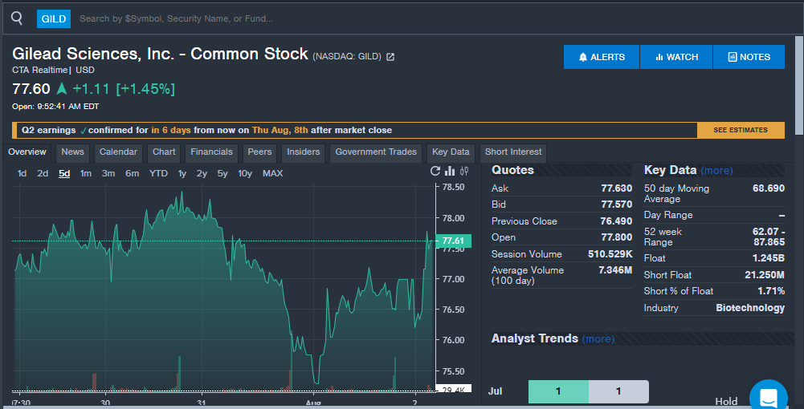The width and height of the screenshot is (804, 409).
Task: Click the Ask value 77.630
Action: (616, 188)
